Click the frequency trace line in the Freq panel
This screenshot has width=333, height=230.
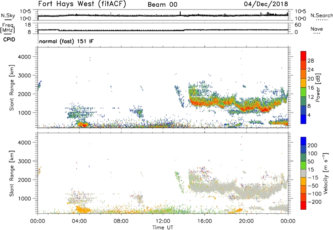tap(163, 30)
